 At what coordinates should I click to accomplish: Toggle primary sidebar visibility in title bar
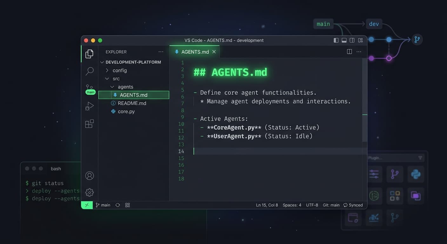[336, 40]
